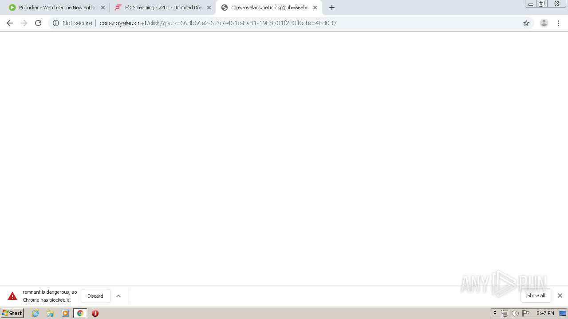Expand options for the blocked download

click(x=118, y=296)
